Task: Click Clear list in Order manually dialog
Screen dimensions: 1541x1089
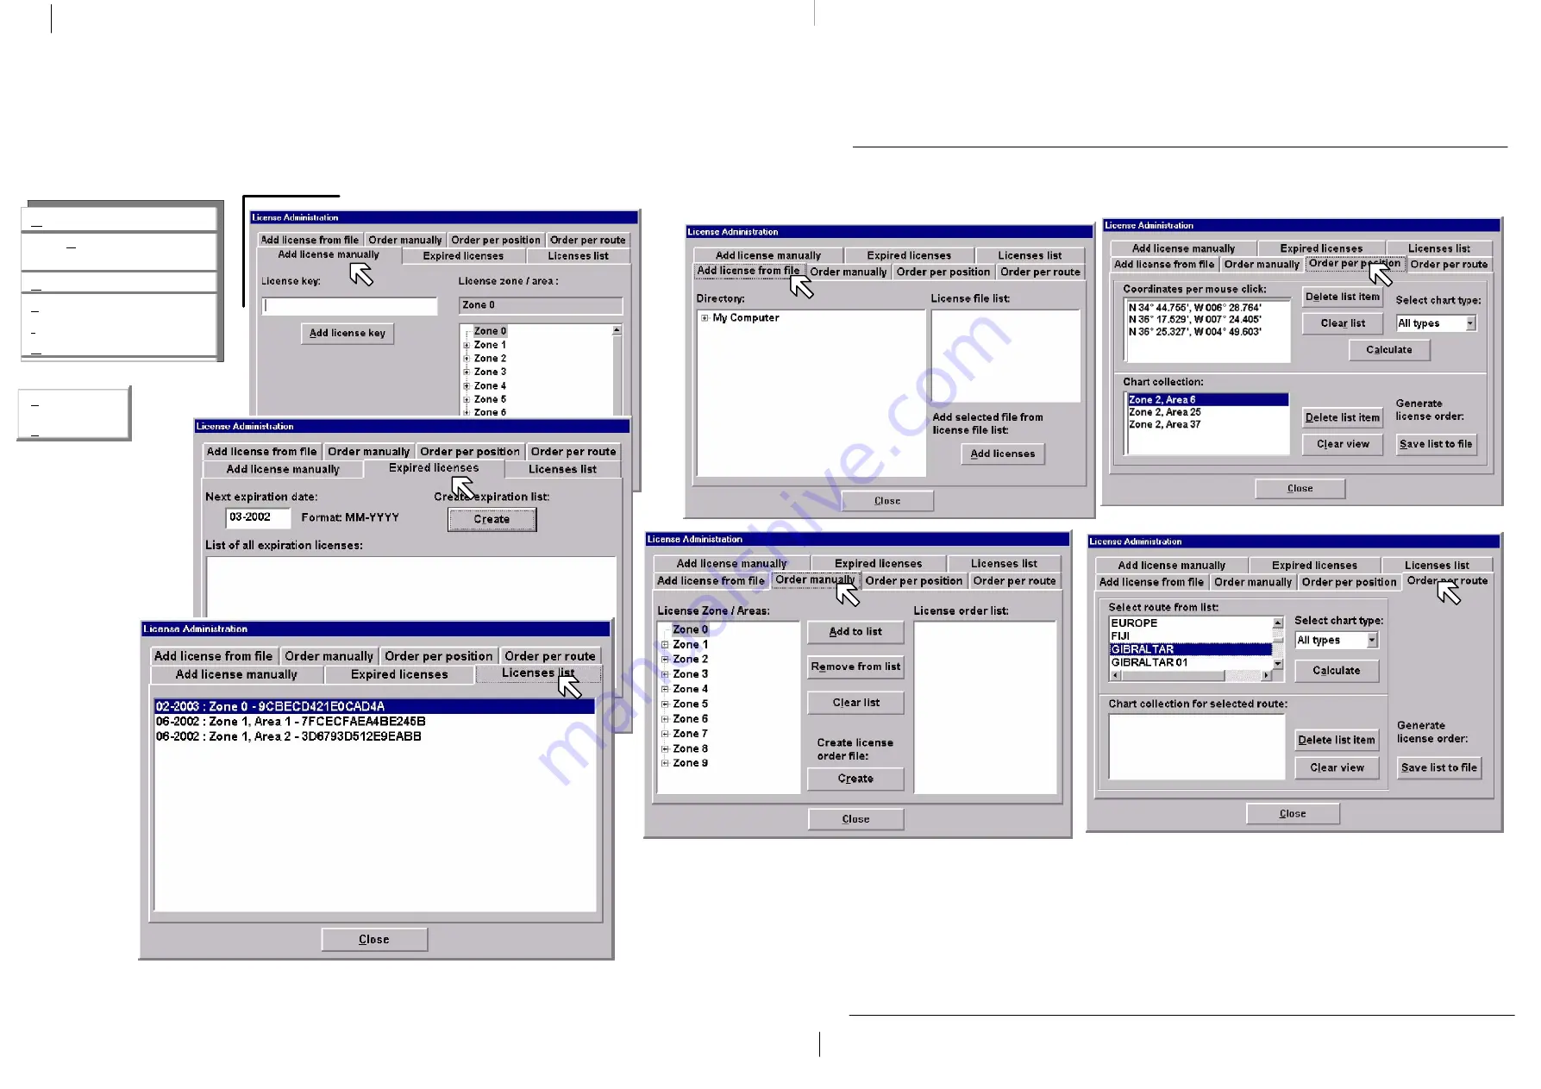Action: (855, 703)
